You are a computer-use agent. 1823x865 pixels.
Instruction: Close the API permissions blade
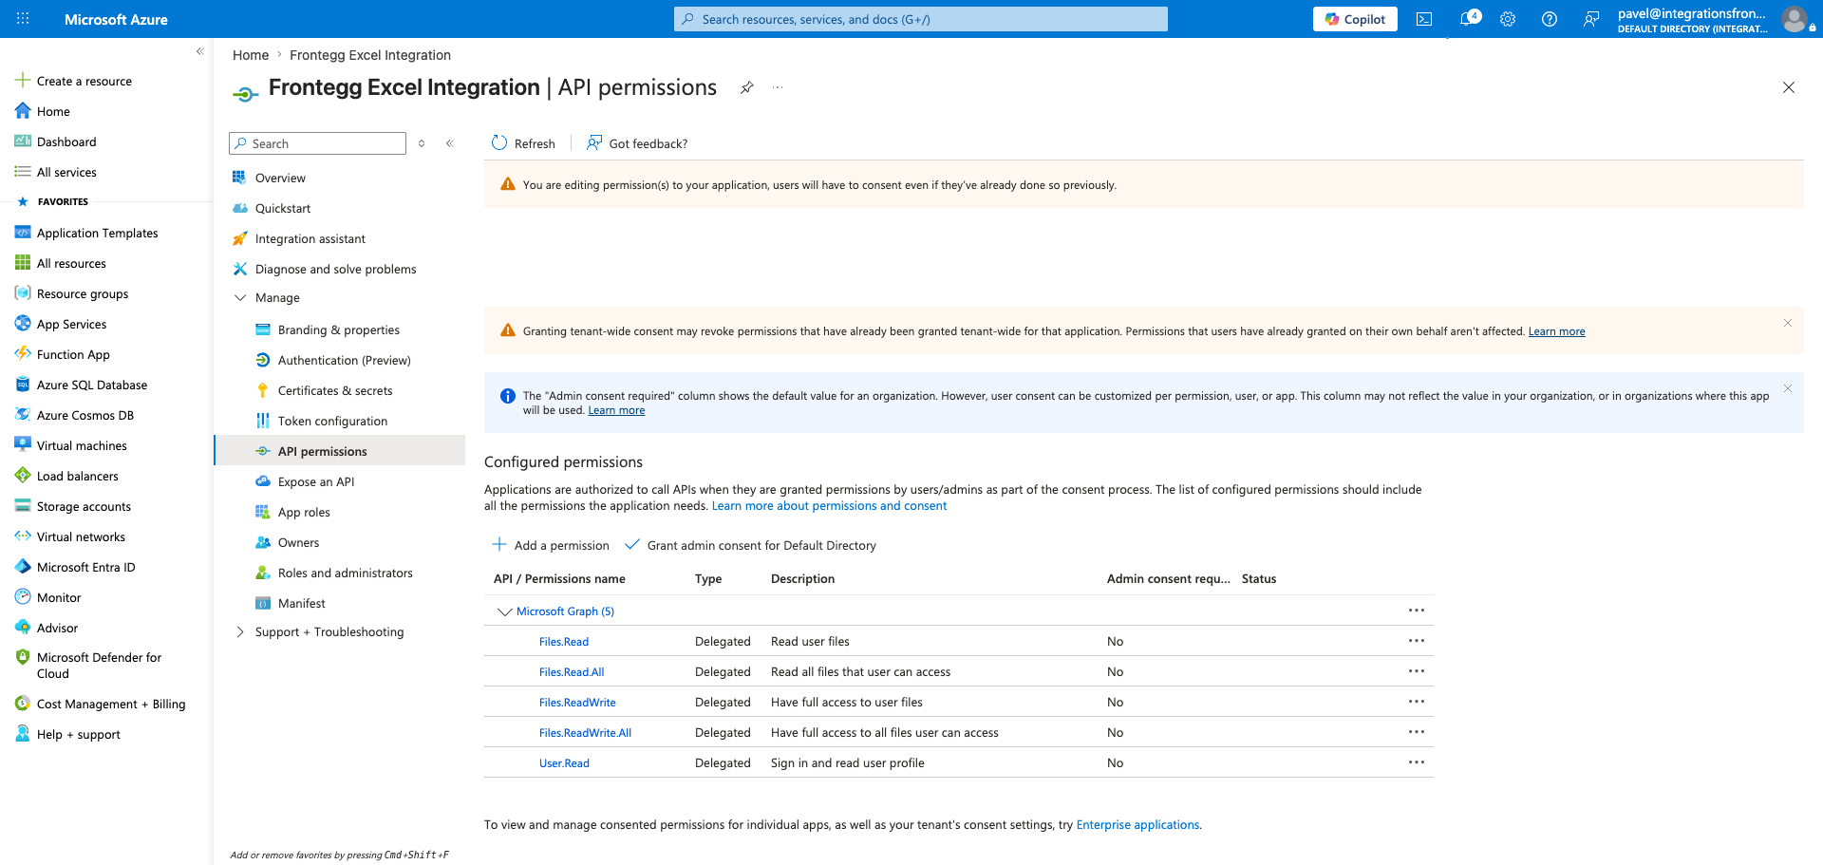[1789, 87]
